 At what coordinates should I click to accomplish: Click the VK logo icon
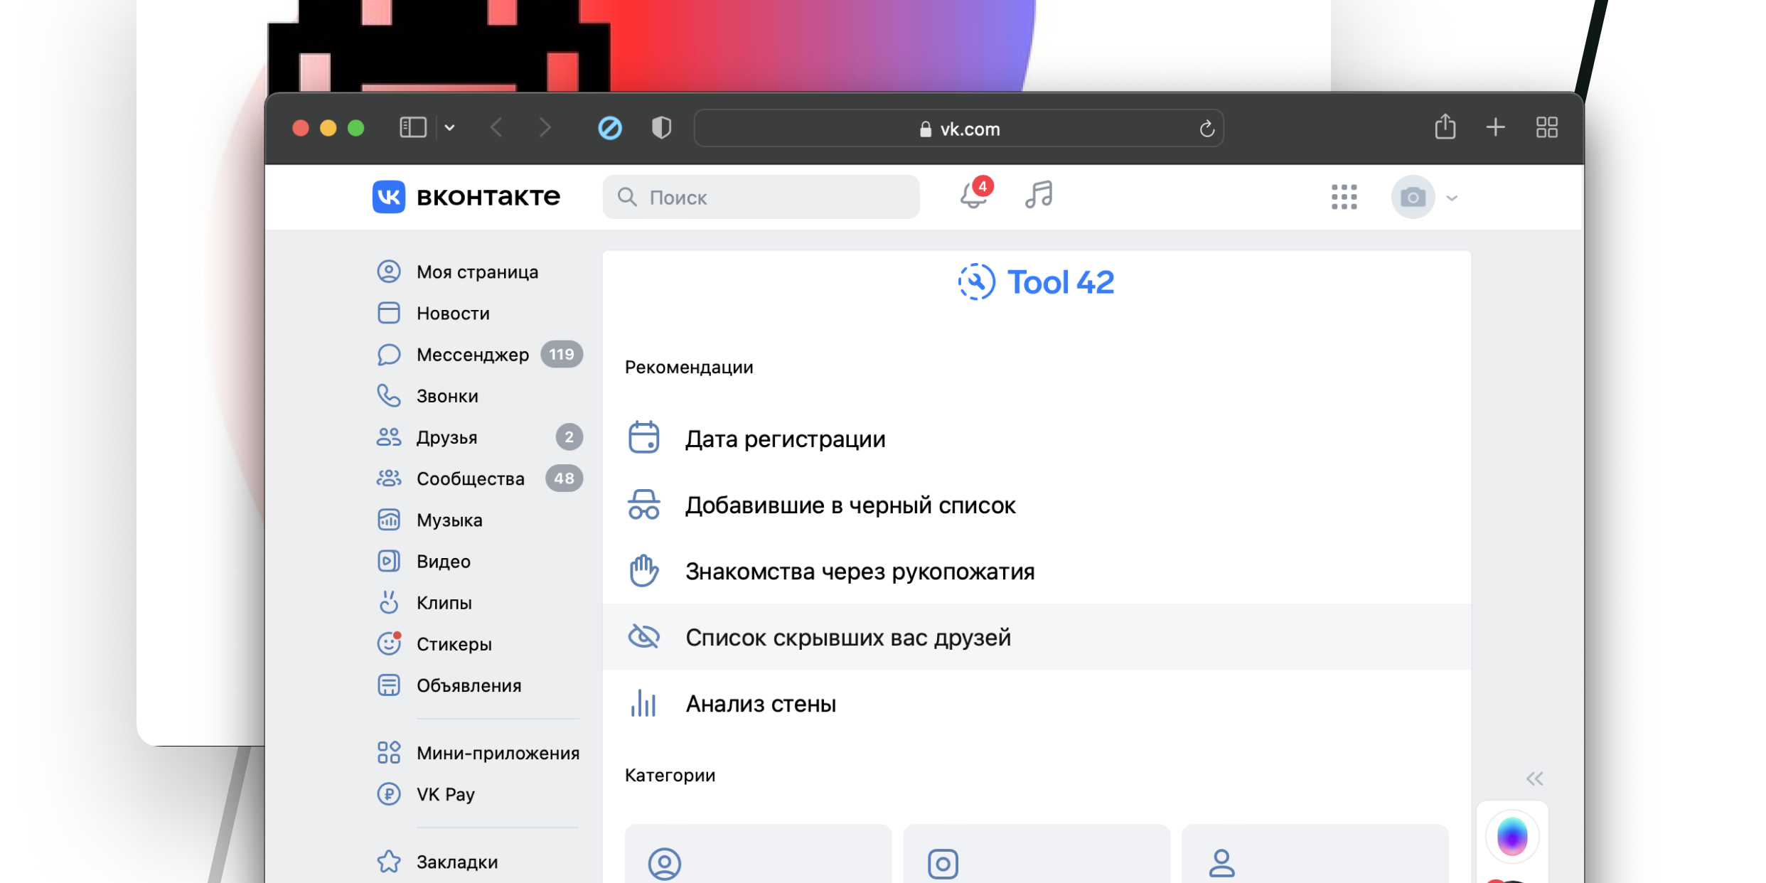[x=388, y=196]
